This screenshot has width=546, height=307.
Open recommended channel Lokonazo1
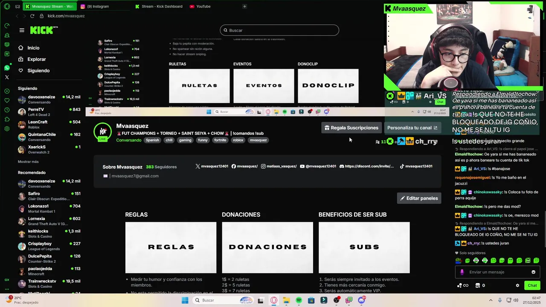tap(49, 209)
